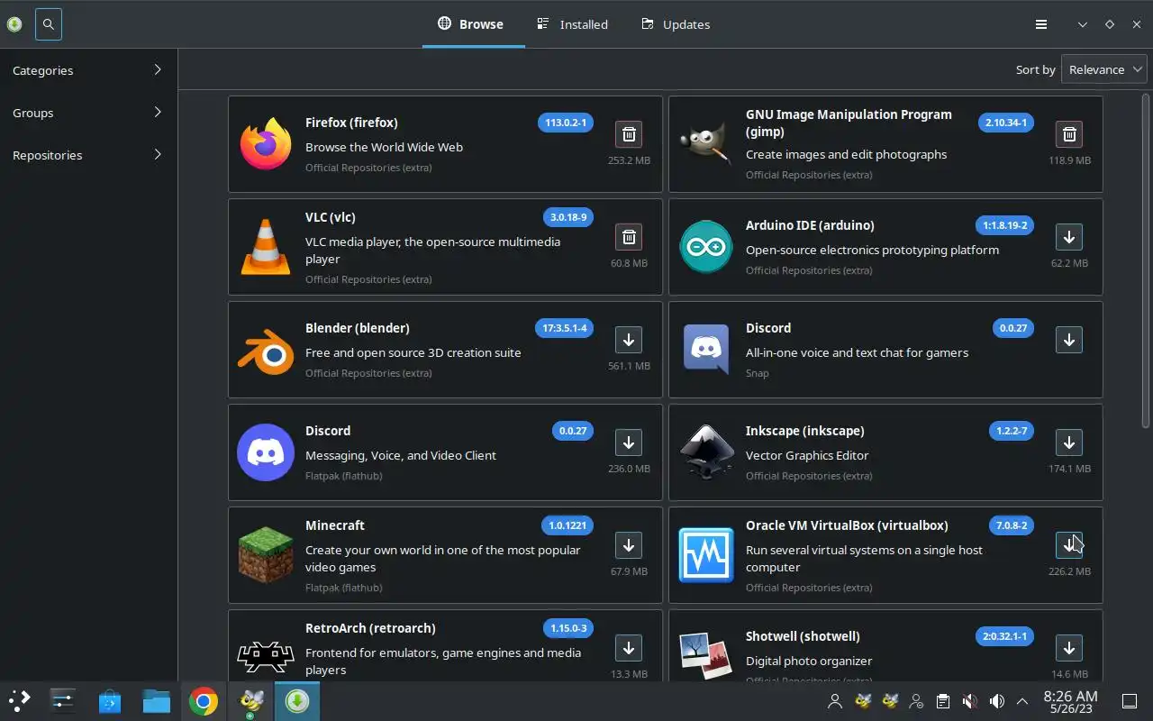Switch to the Browse tab

[471, 24]
